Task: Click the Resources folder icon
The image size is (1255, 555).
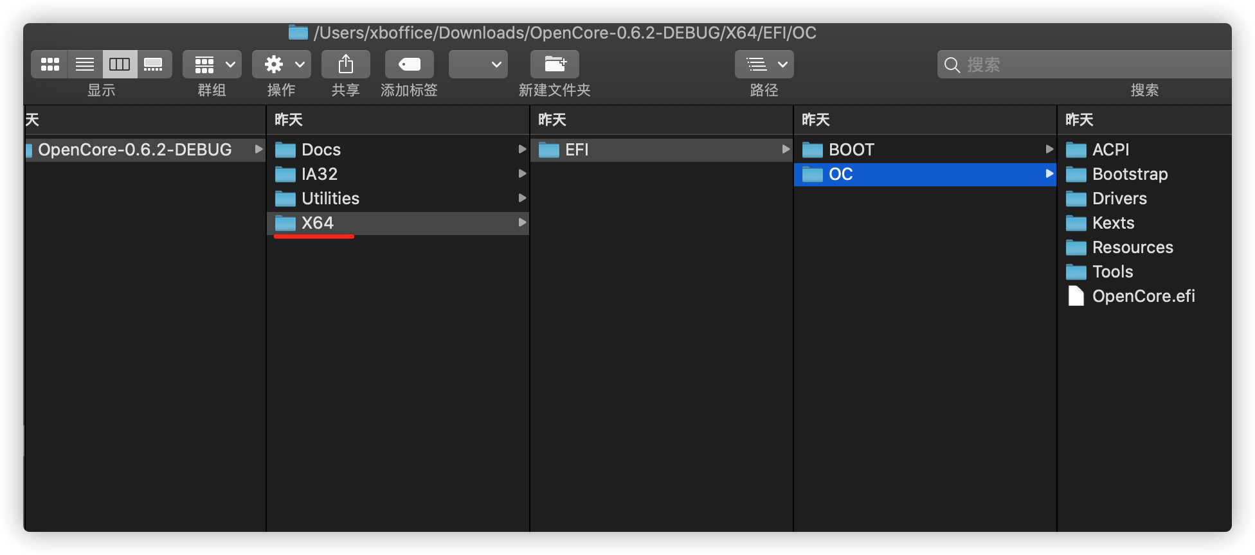Action: 1076,248
